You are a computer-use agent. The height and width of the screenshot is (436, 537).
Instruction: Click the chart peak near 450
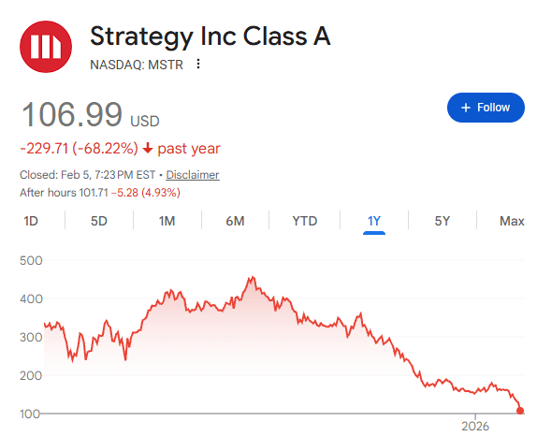pyautogui.click(x=253, y=277)
